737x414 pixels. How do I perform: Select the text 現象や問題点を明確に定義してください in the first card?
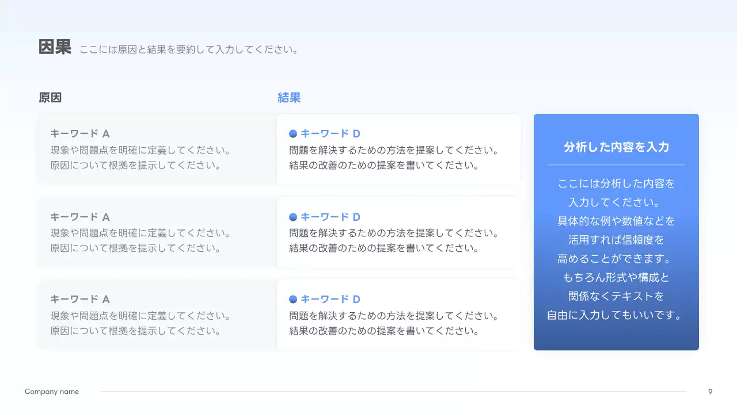142,150
